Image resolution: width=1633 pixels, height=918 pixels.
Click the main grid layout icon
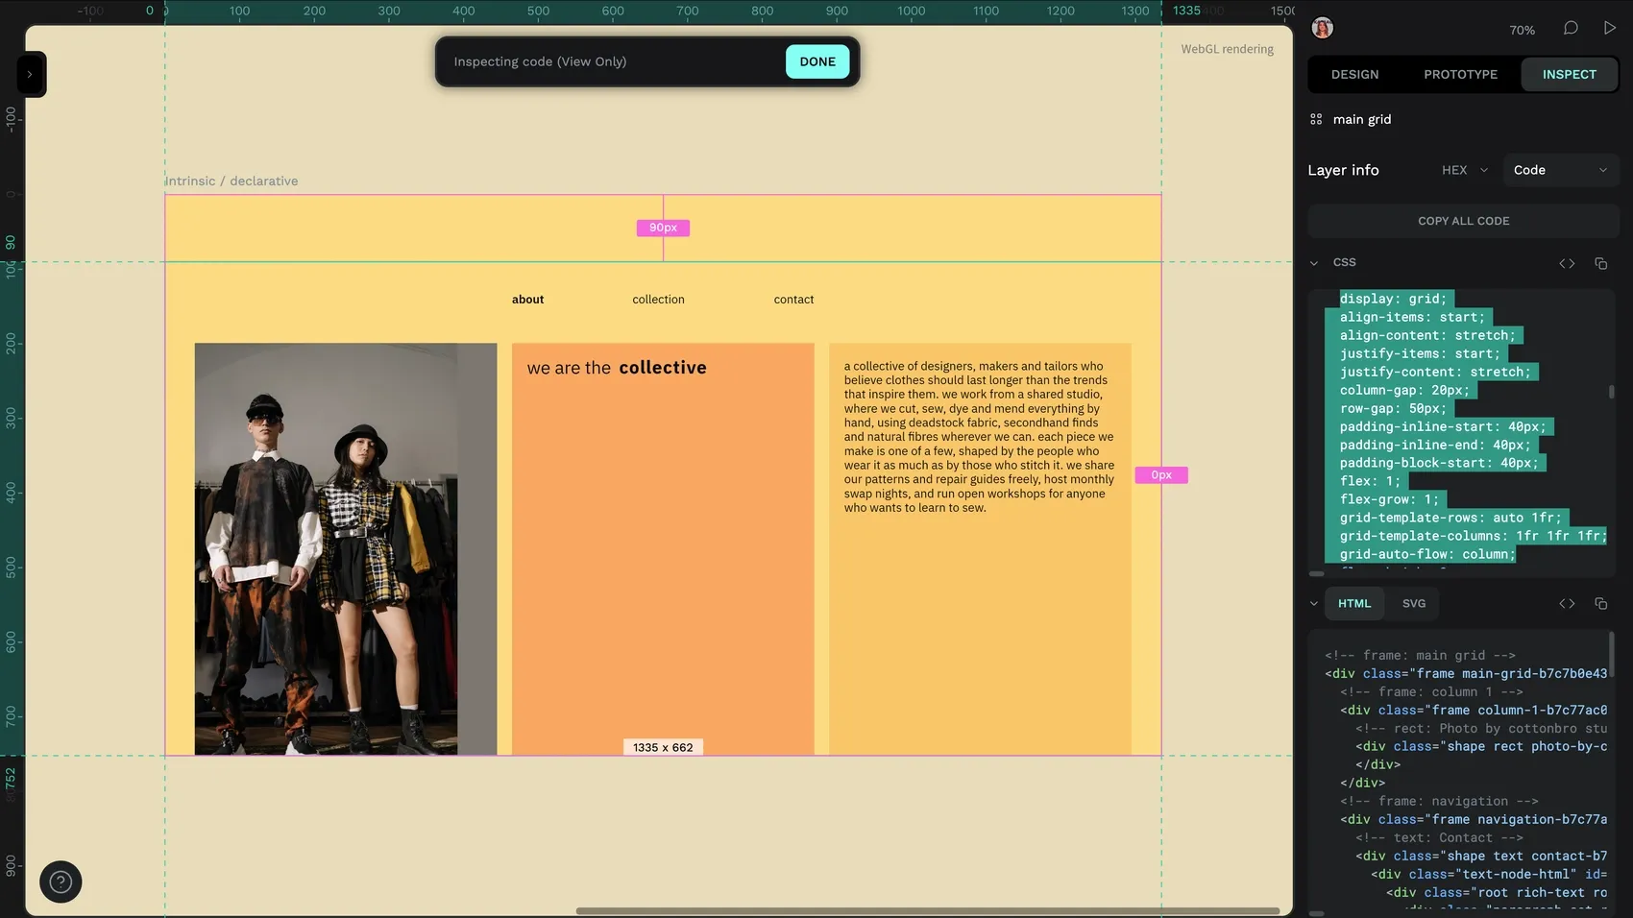tap(1316, 119)
